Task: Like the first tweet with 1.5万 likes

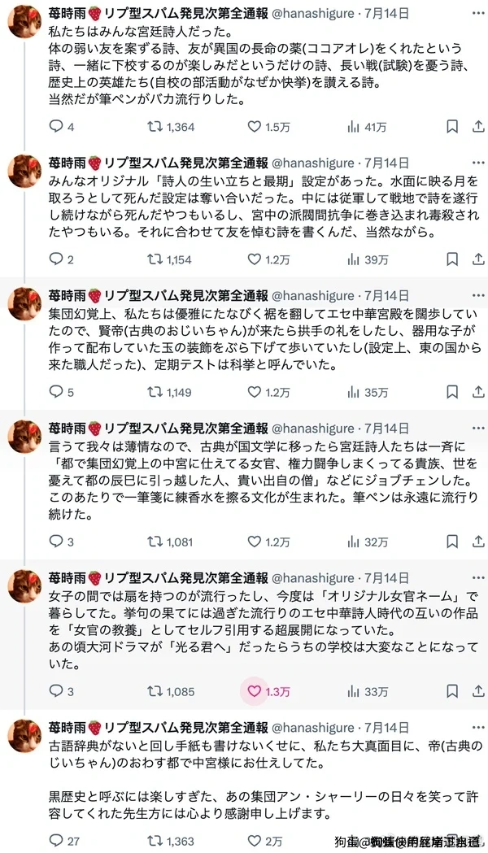Action: (254, 127)
